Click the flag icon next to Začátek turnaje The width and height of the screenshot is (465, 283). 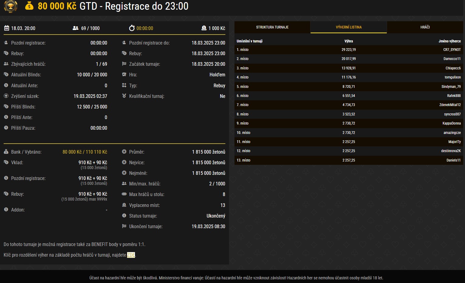124,64
